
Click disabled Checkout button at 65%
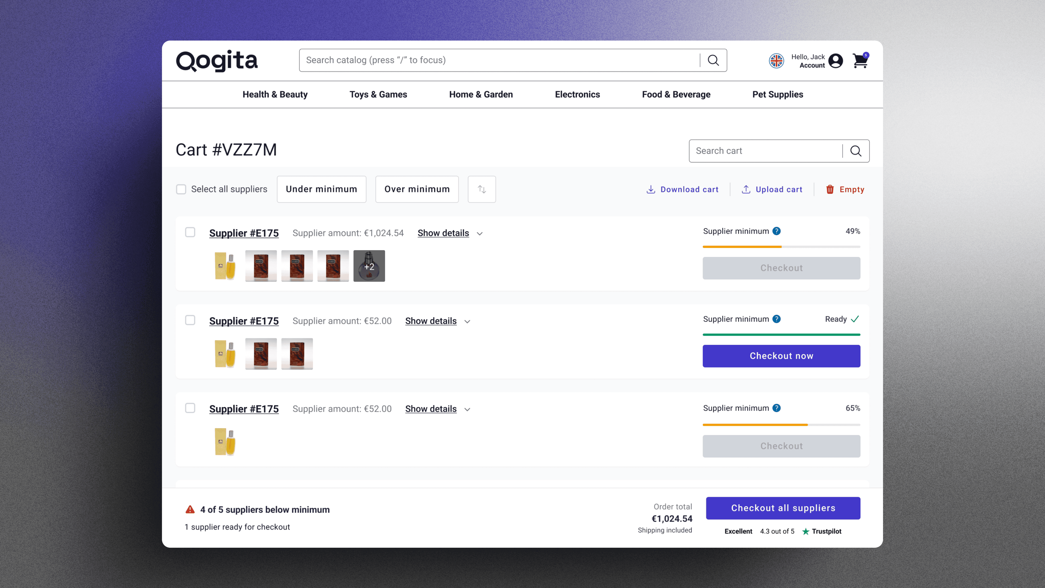(781, 446)
